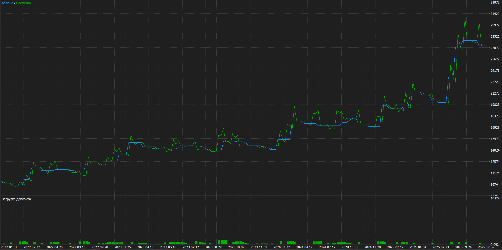Click the 2024.04.12 date label
502x250 pixels.
click(305, 247)
